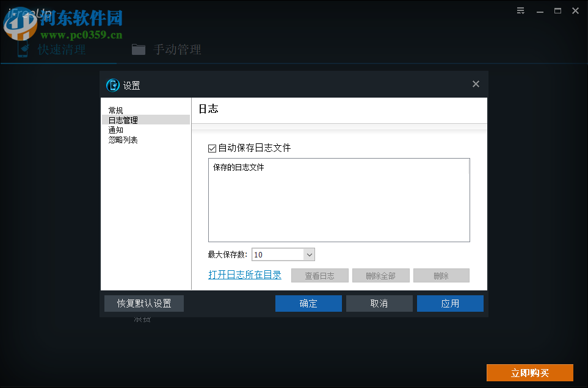Click the app logo in the 设置 dialog titlebar
Viewport: 588px width, 388px height.
tap(113, 85)
